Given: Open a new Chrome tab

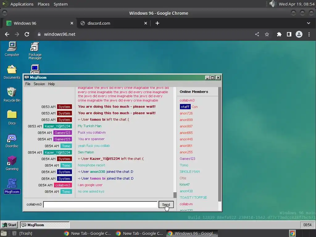Looking at the screenshot, I should click(x=157, y=23).
